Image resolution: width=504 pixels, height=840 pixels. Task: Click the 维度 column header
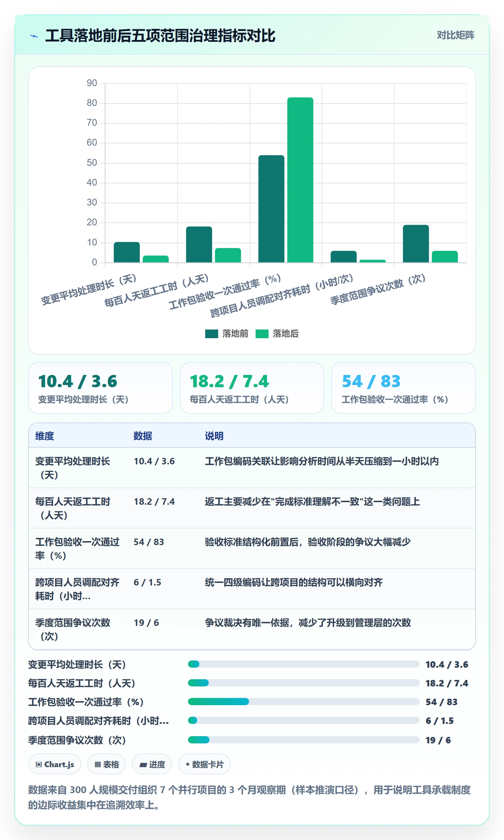[45, 436]
